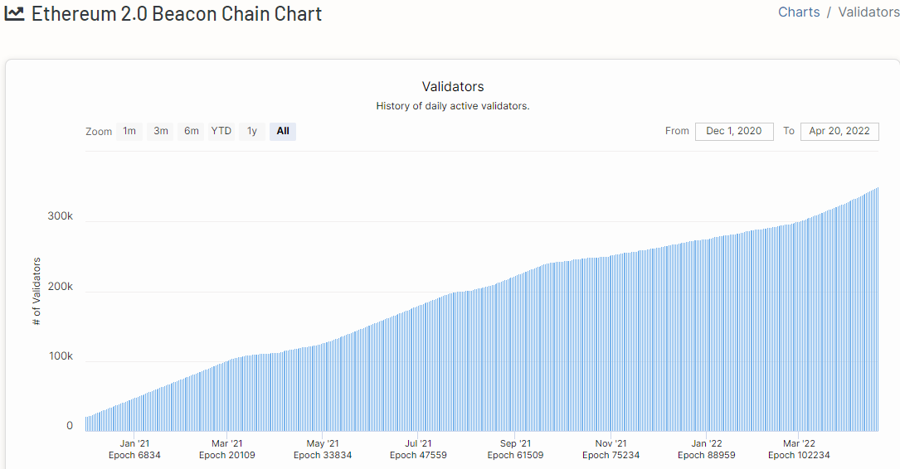Set zoom range to 1m

tap(129, 131)
